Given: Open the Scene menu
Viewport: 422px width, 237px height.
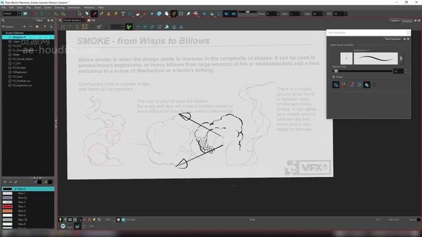Looking at the screenshot, I should coord(47,7).
